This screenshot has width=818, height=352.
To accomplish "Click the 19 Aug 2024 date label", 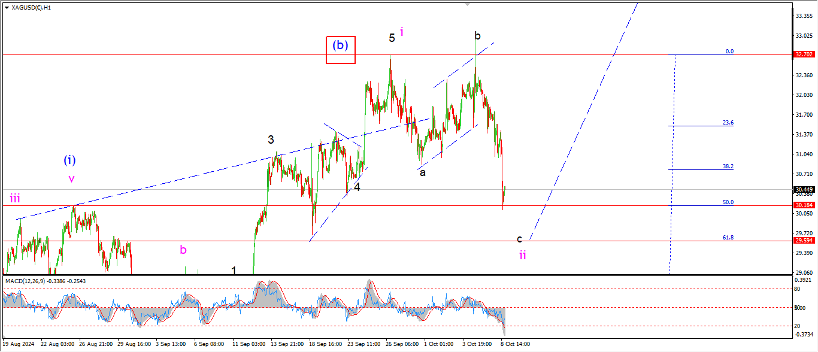I will (x=17, y=345).
